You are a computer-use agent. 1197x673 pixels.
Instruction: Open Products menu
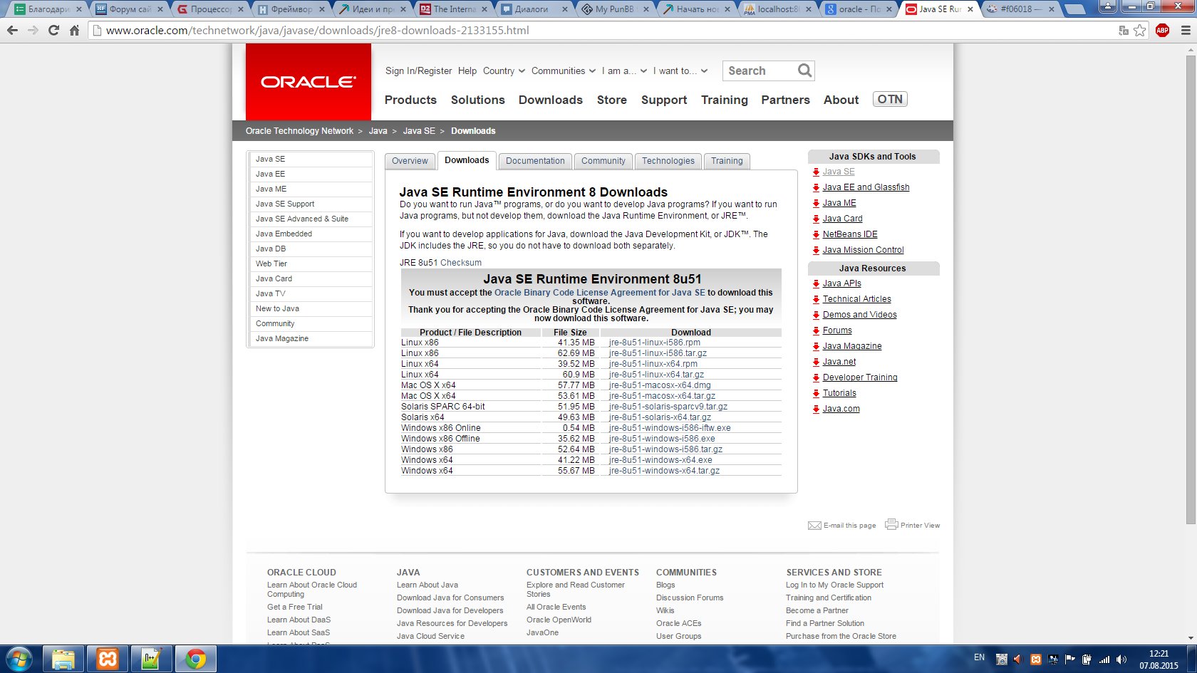[x=410, y=100]
